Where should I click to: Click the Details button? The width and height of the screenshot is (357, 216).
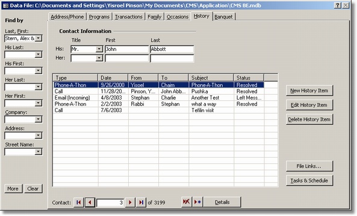222,202
